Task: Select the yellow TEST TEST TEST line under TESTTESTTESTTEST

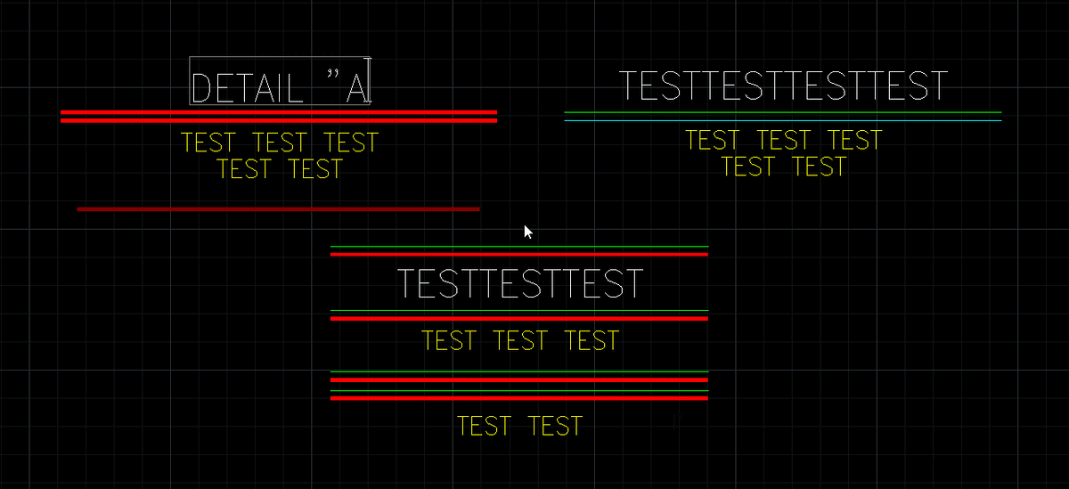Action: [x=784, y=141]
